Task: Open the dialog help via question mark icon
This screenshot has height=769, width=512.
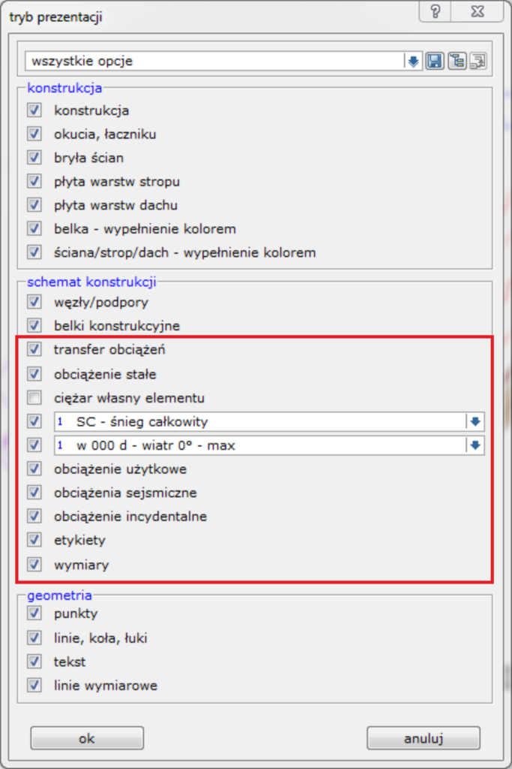Action: (x=433, y=11)
